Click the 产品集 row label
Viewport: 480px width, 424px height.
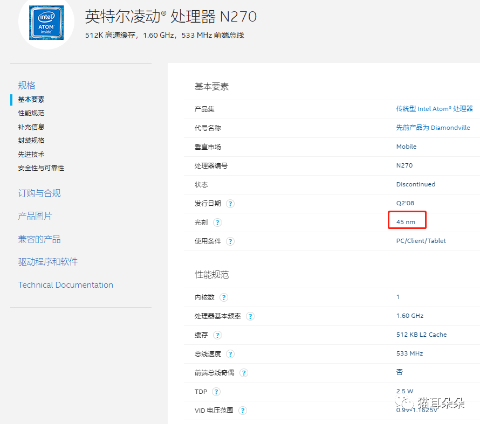click(204, 109)
